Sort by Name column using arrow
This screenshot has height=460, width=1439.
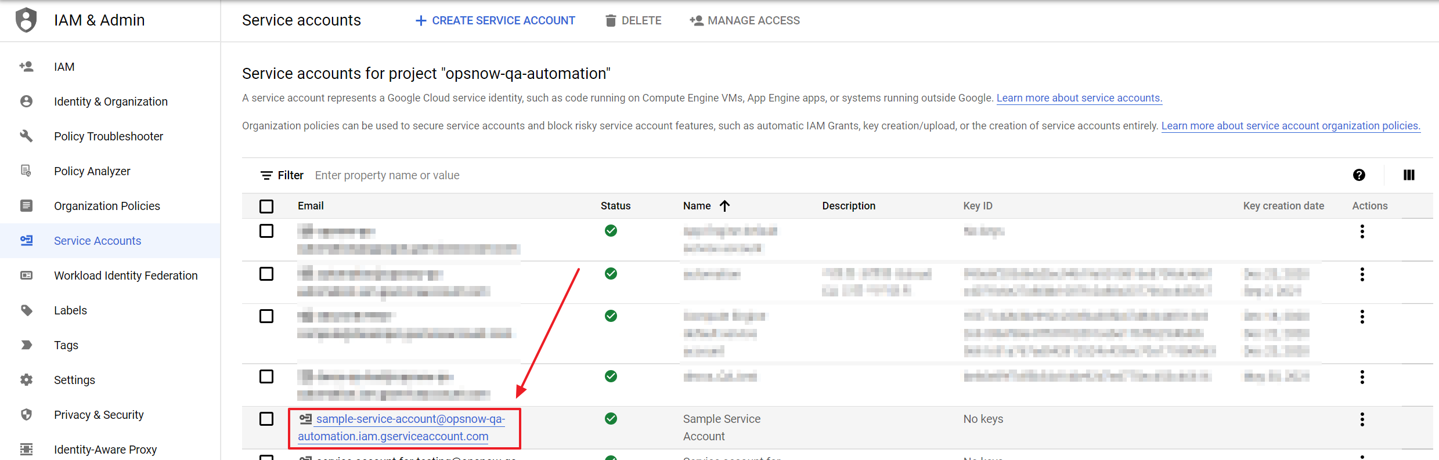pos(724,206)
